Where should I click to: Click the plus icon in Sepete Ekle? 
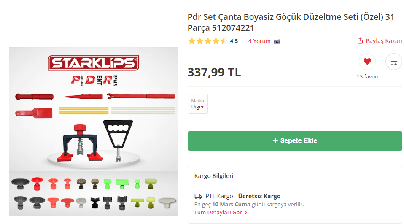point(275,141)
